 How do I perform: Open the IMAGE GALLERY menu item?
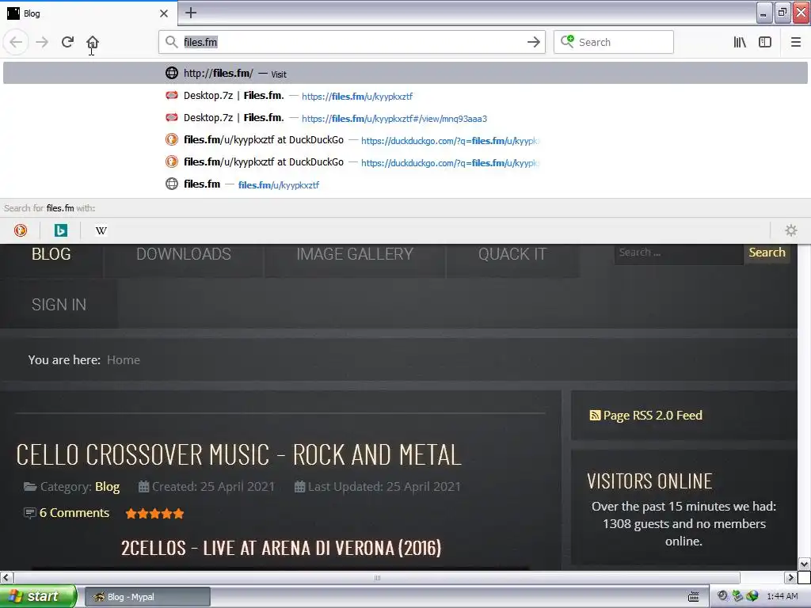[355, 254]
